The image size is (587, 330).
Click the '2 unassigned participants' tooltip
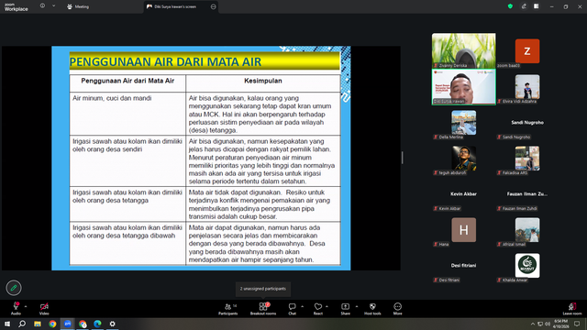(x=263, y=289)
